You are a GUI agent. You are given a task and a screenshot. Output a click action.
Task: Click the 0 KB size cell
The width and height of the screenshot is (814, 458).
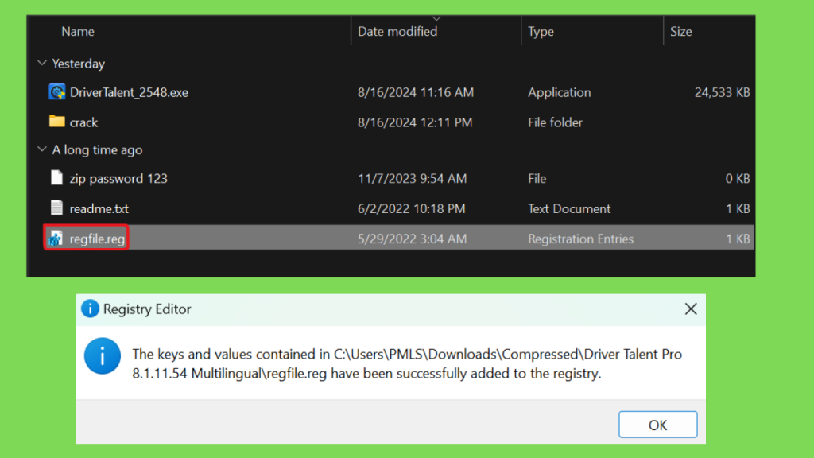click(x=737, y=179)
